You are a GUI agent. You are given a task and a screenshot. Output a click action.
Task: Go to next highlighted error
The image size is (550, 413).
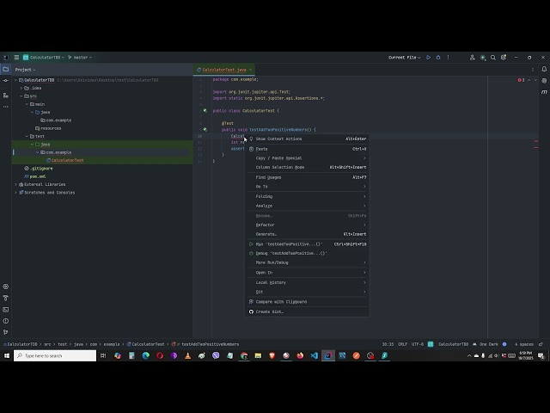click(x=535, y=80)
